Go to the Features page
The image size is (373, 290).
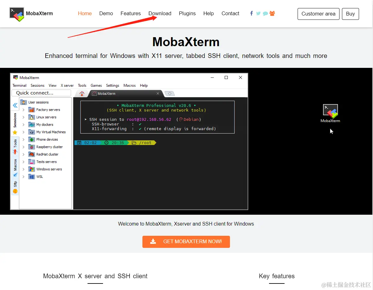pos(131,13)
